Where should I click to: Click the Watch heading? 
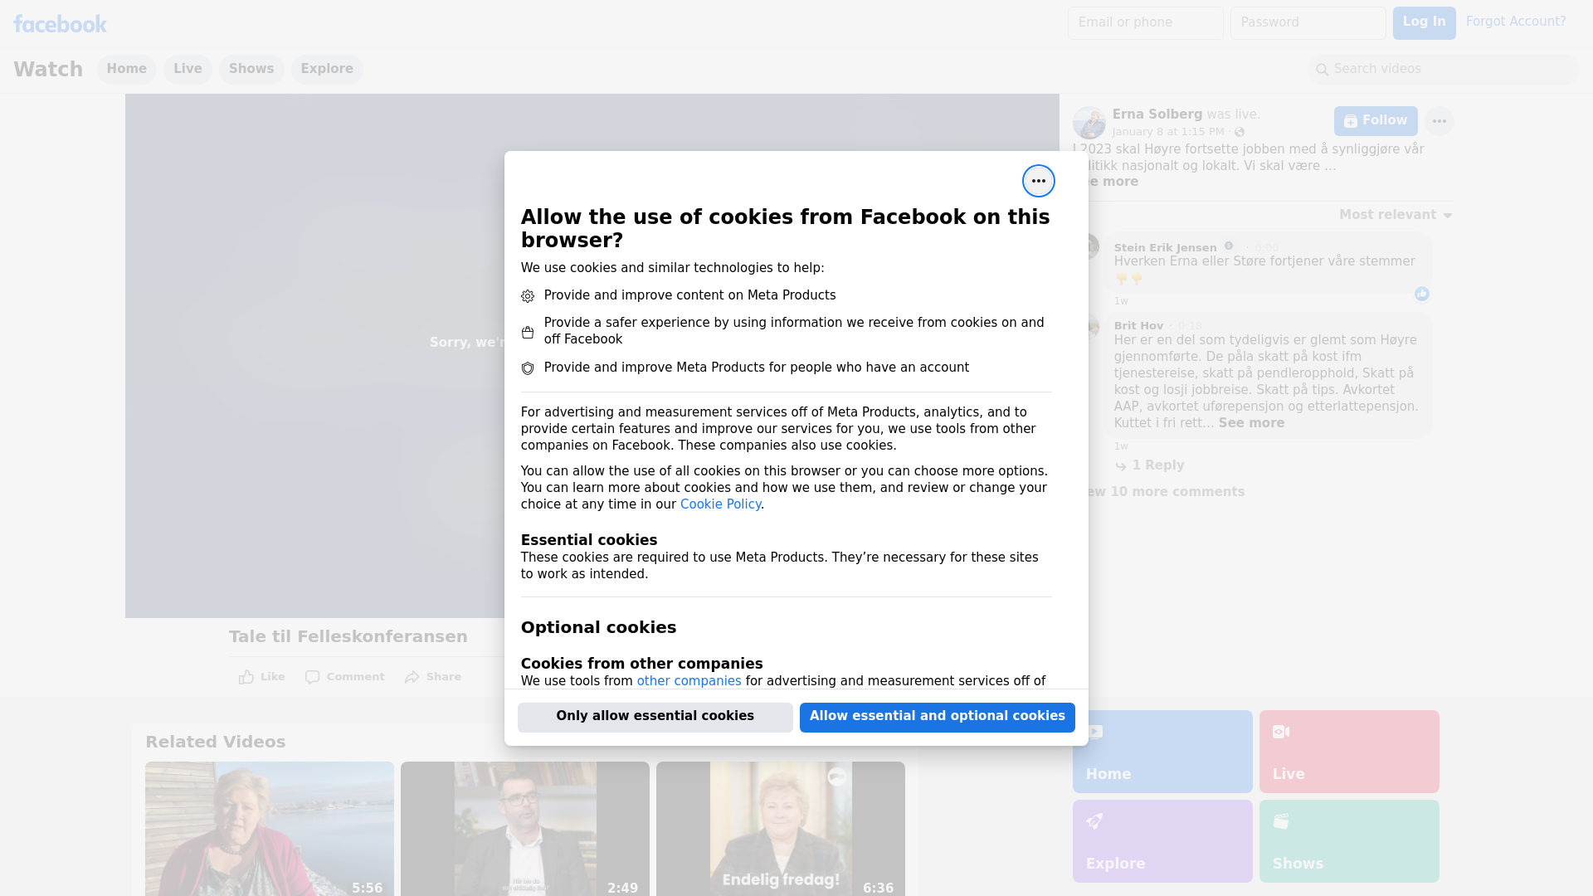[x=48, y=69]
